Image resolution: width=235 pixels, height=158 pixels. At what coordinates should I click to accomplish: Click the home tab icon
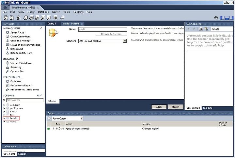(5, 8)
